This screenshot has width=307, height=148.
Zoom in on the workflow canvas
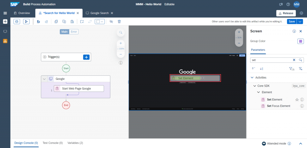[x=121, y=43]
